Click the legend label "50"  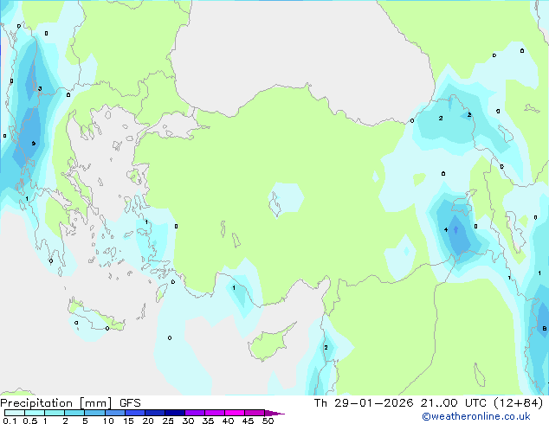click(268, 421)
